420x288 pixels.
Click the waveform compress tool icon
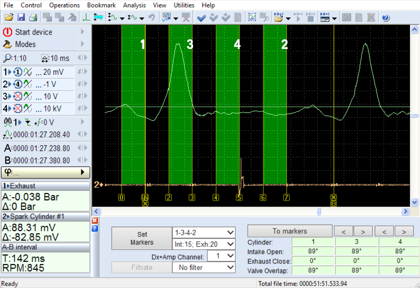(132, 18)
